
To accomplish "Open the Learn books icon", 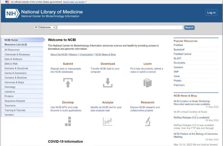I will click(x=147, y=83).
